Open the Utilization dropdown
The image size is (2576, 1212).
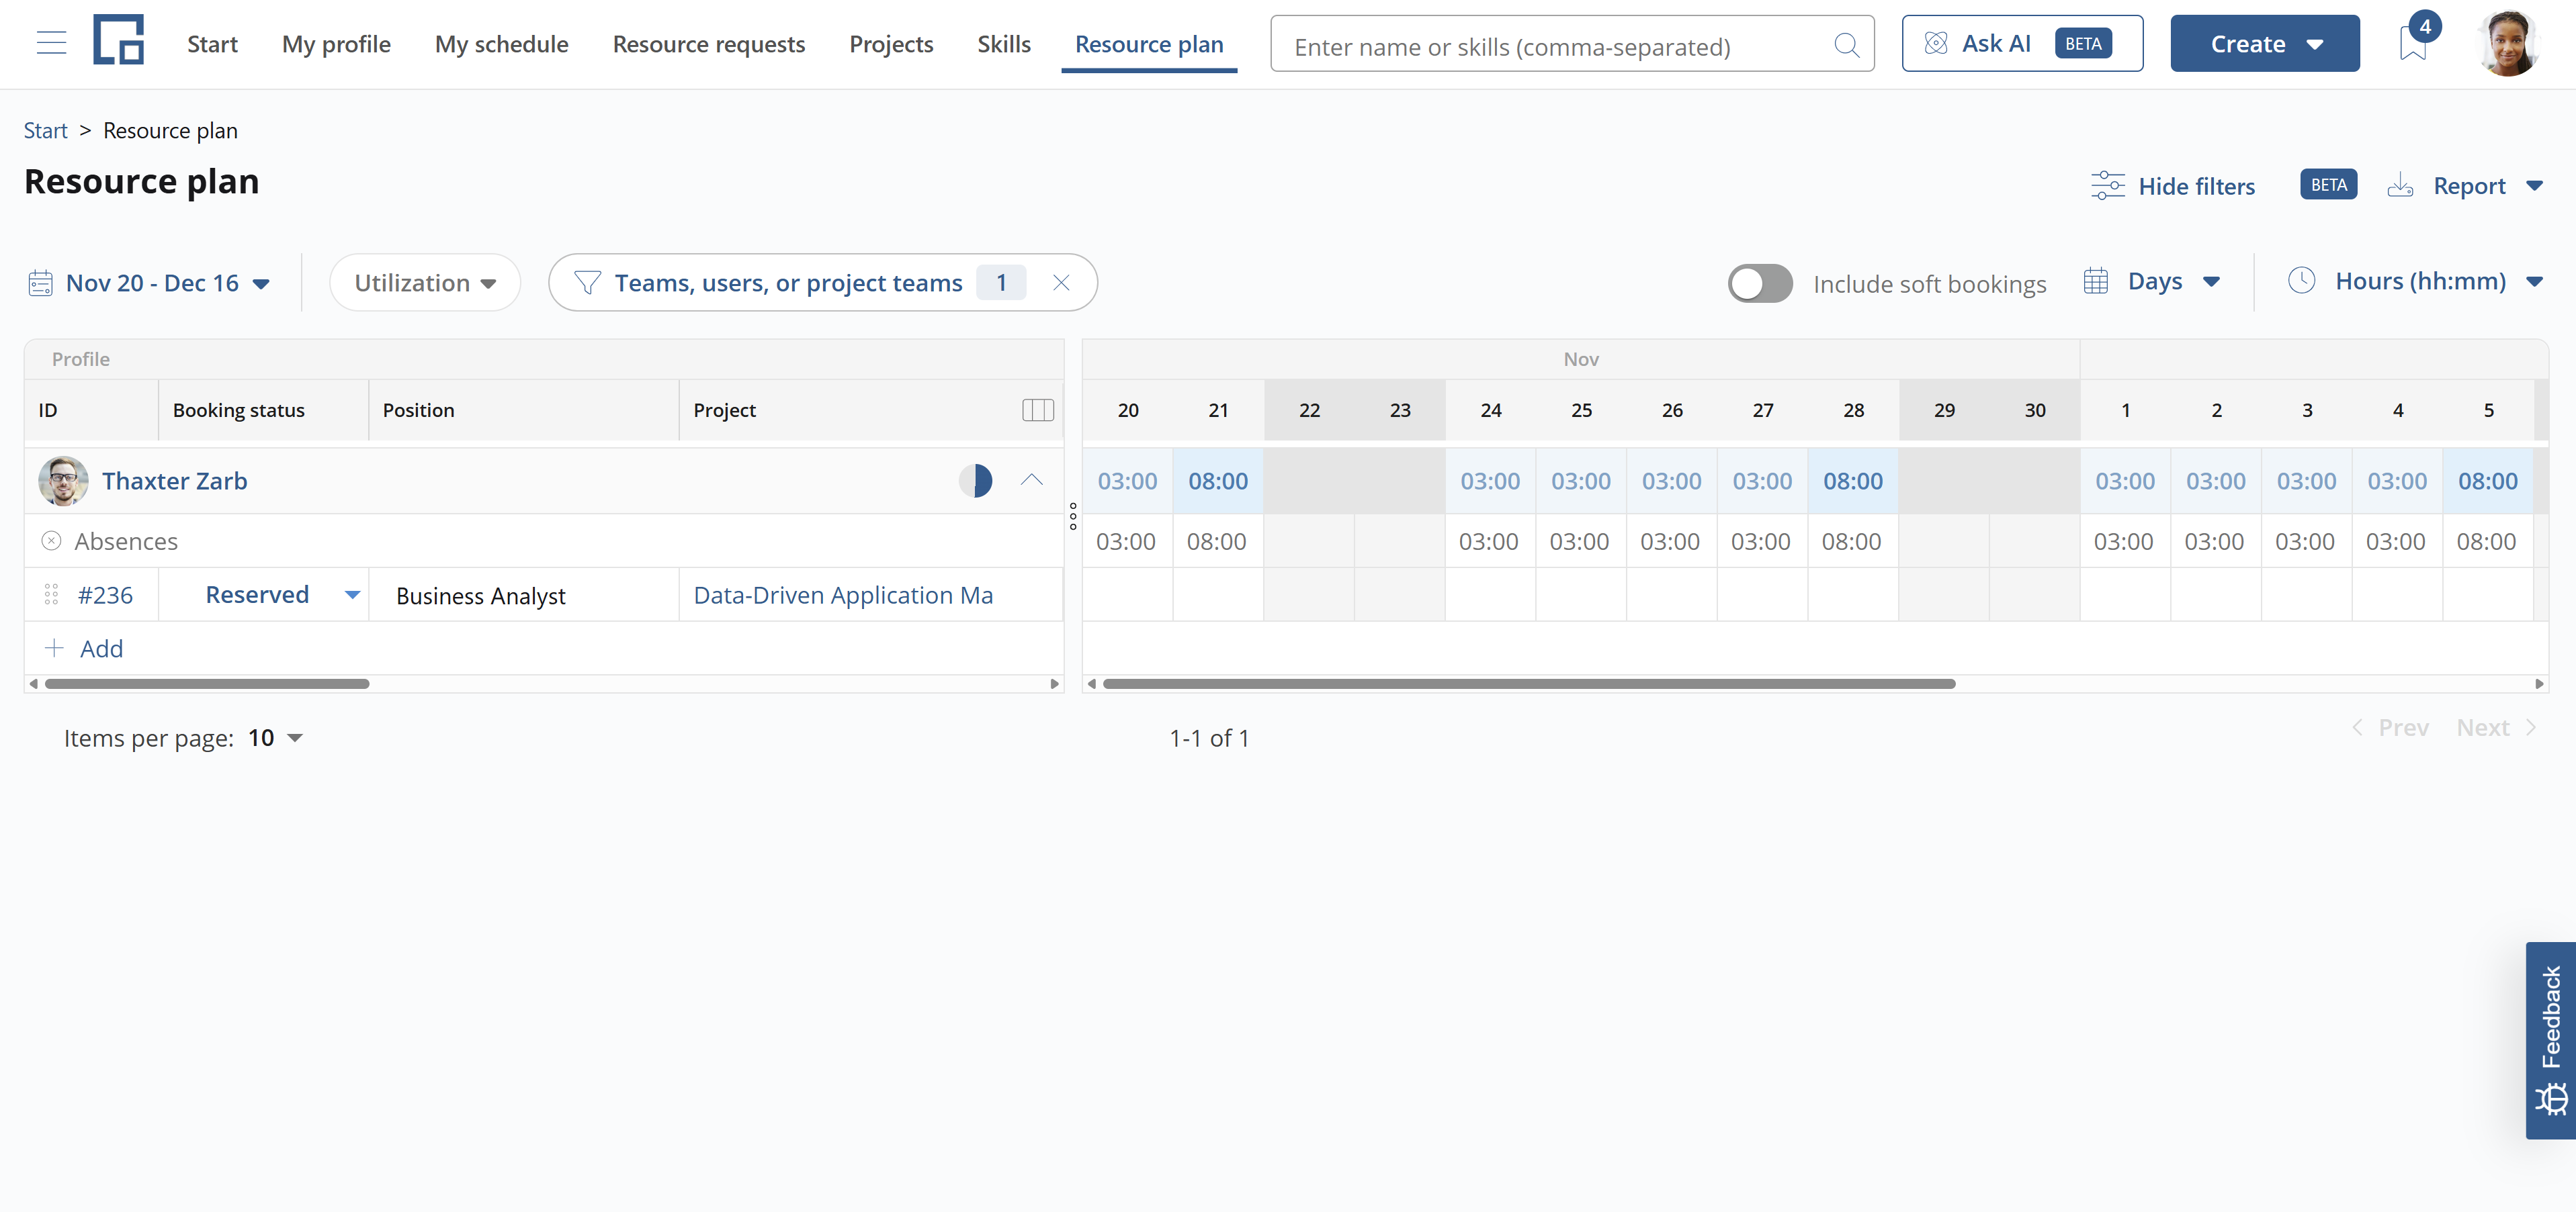[425, 283]
